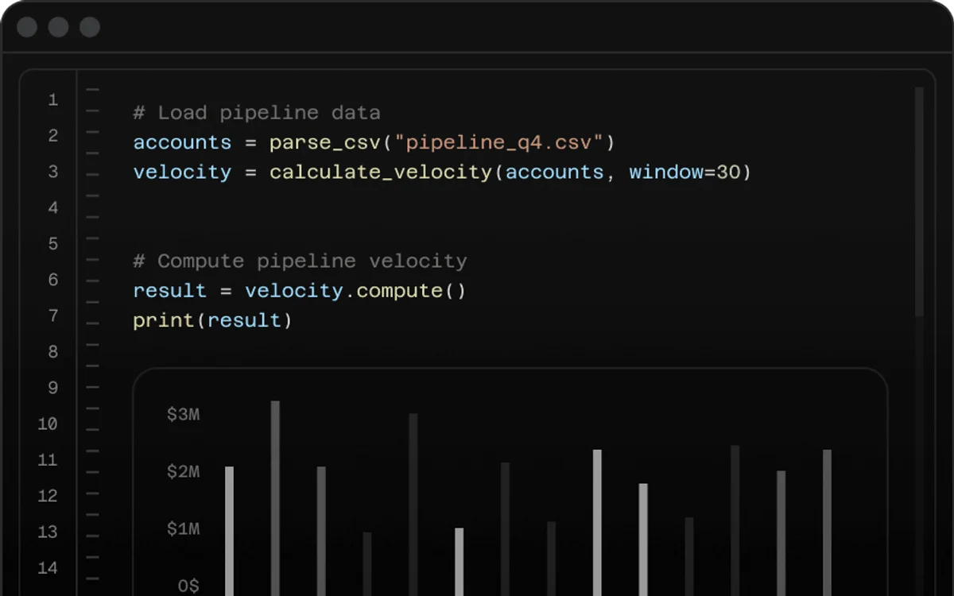Select line number 11 in gutter
Screen dimensions: 954x596
(x=48, y=460)
